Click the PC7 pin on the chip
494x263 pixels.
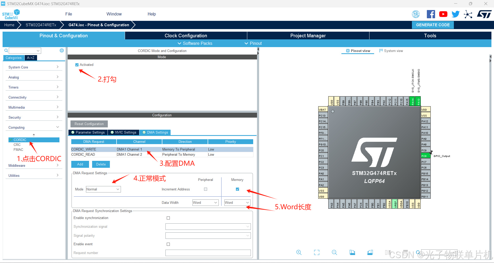click(x=426, y=162)
